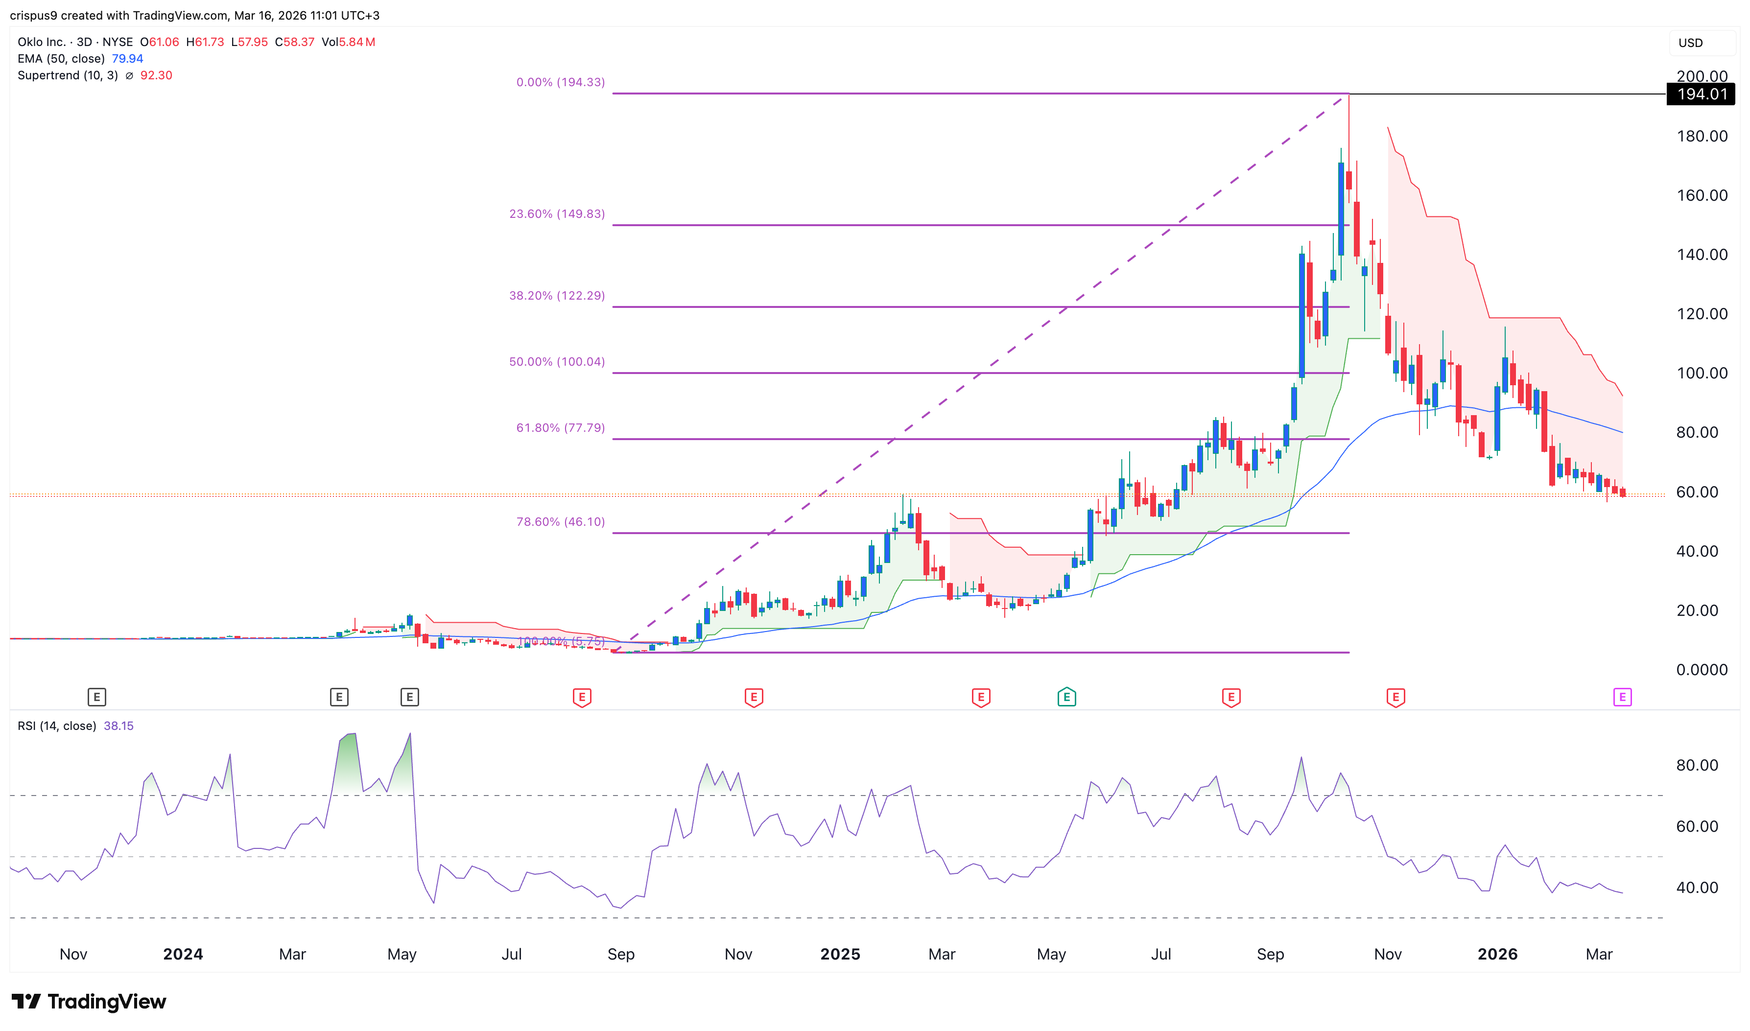
Task: Click the Oklo Inc. symbol title
Action: (42, 42)
